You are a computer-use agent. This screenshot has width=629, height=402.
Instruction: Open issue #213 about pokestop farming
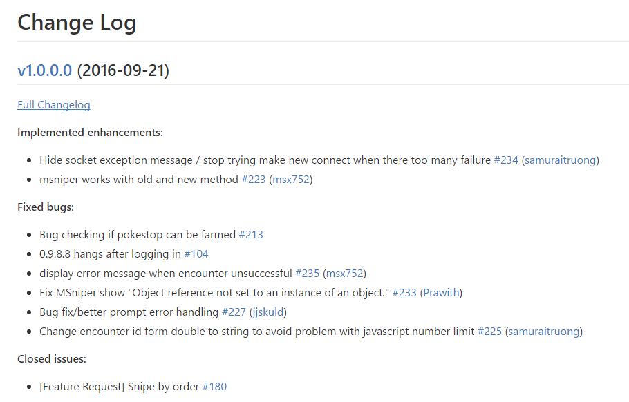[251, 234]
